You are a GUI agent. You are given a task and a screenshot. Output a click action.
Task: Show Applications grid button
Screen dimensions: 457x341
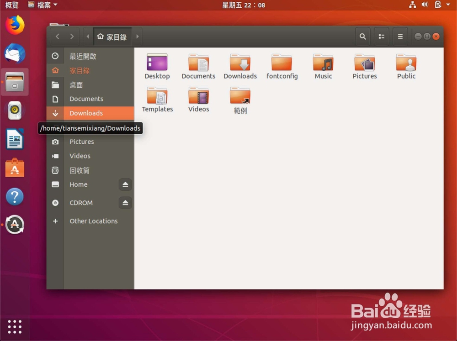point(15,327)
